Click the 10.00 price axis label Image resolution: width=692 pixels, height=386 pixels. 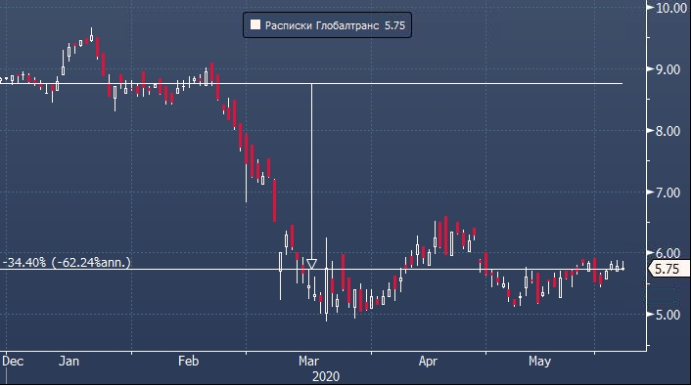click(671, 8)
